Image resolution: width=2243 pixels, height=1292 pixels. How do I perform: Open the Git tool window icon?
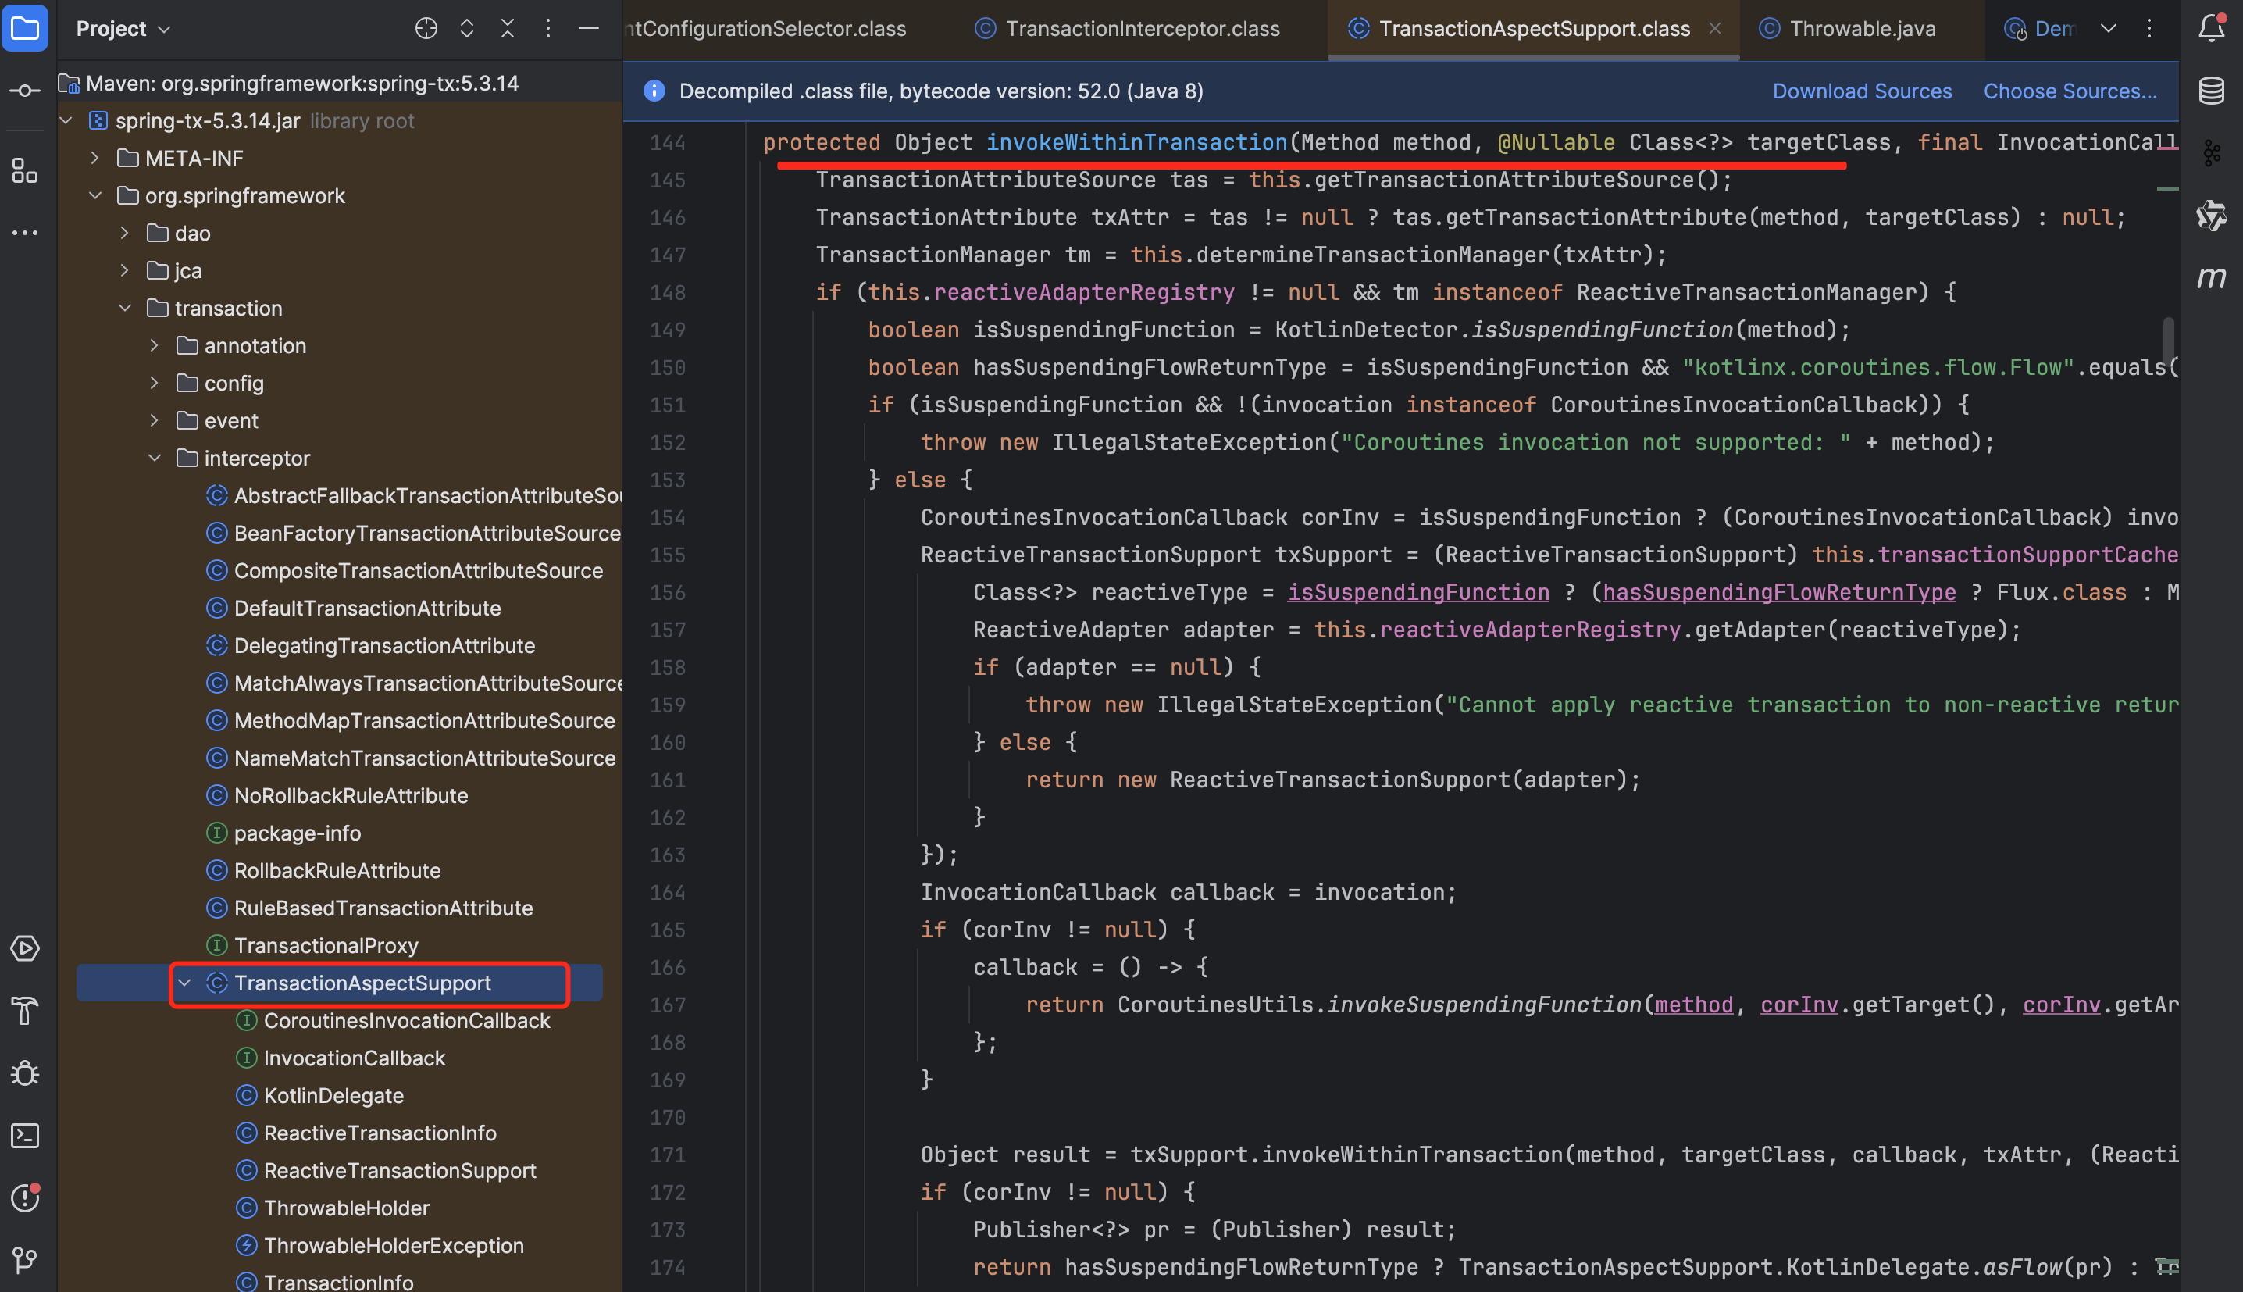click(x=25, y=1260)
